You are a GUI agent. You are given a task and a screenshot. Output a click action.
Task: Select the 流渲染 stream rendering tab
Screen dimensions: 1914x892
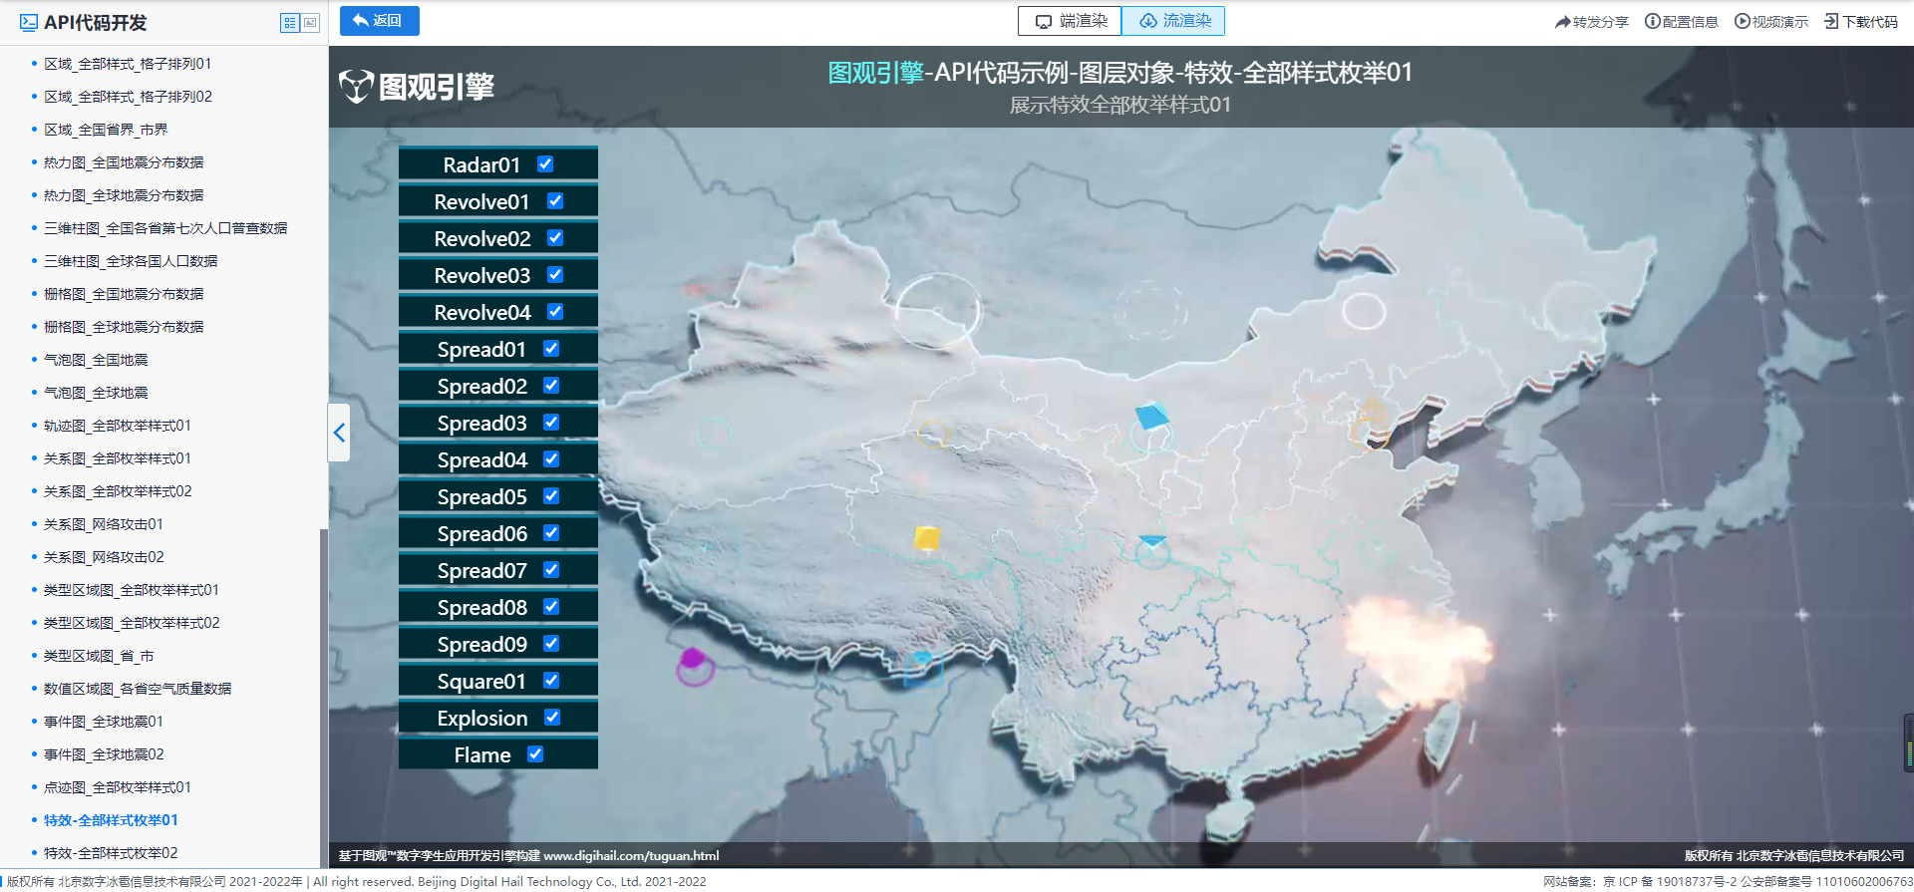1174,21
